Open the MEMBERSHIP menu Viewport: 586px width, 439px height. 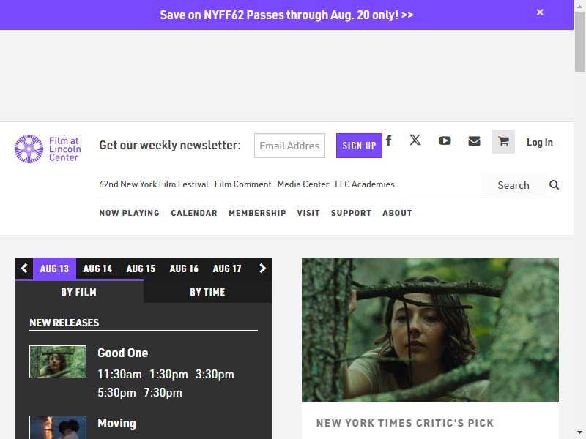257,213
